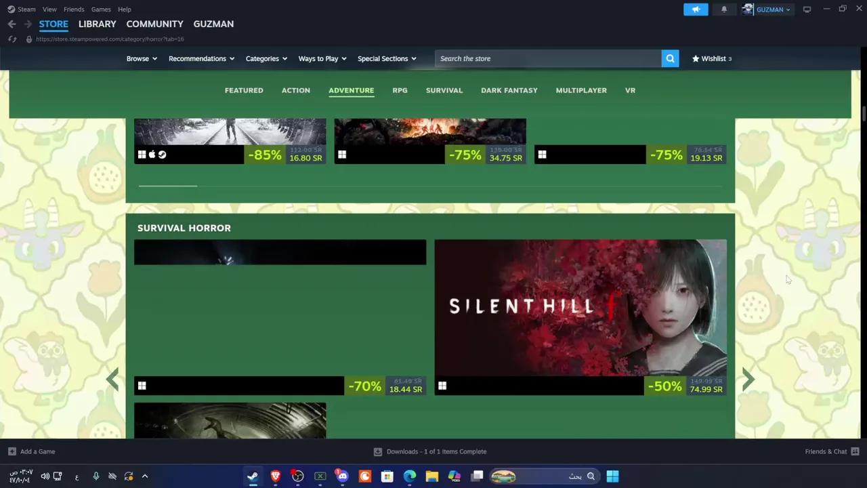Open Brave browser from taskbar
867x488 pixels.
click(275, 476)
